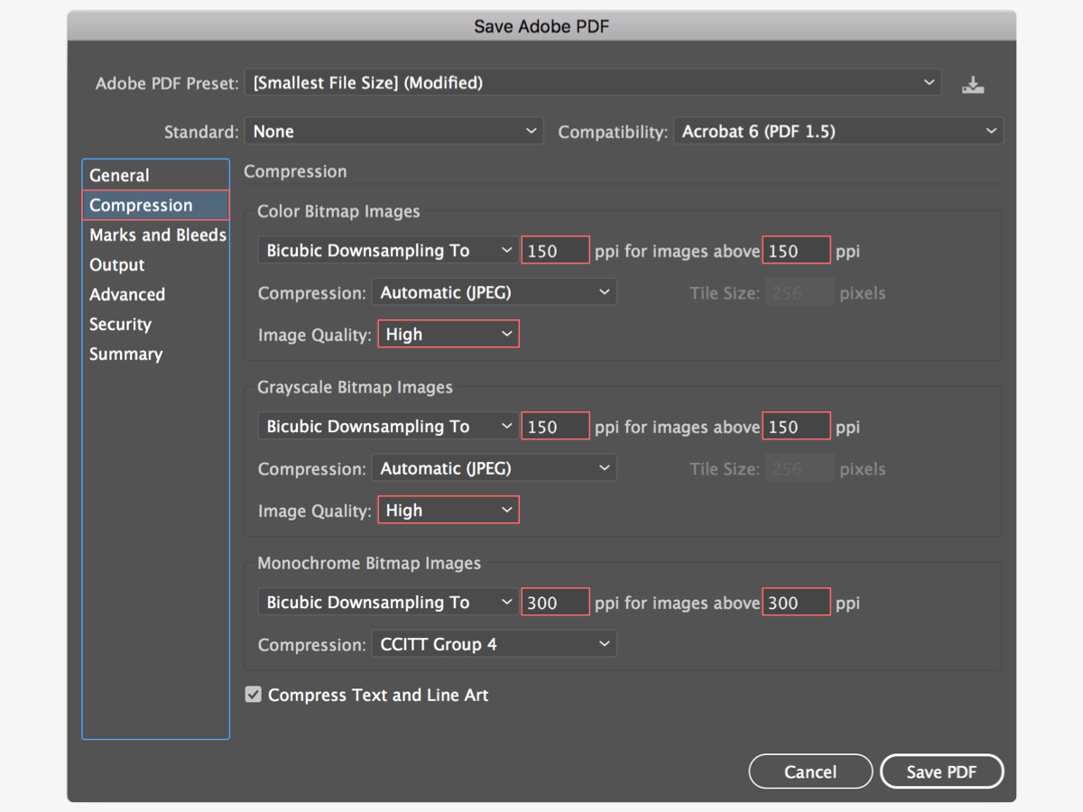Open the Color Bitmap downsampling method dropdown
Screen dimensions: 1083x812
(x=387, y=250)
